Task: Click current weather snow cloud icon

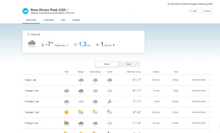Action: (32, 44)
